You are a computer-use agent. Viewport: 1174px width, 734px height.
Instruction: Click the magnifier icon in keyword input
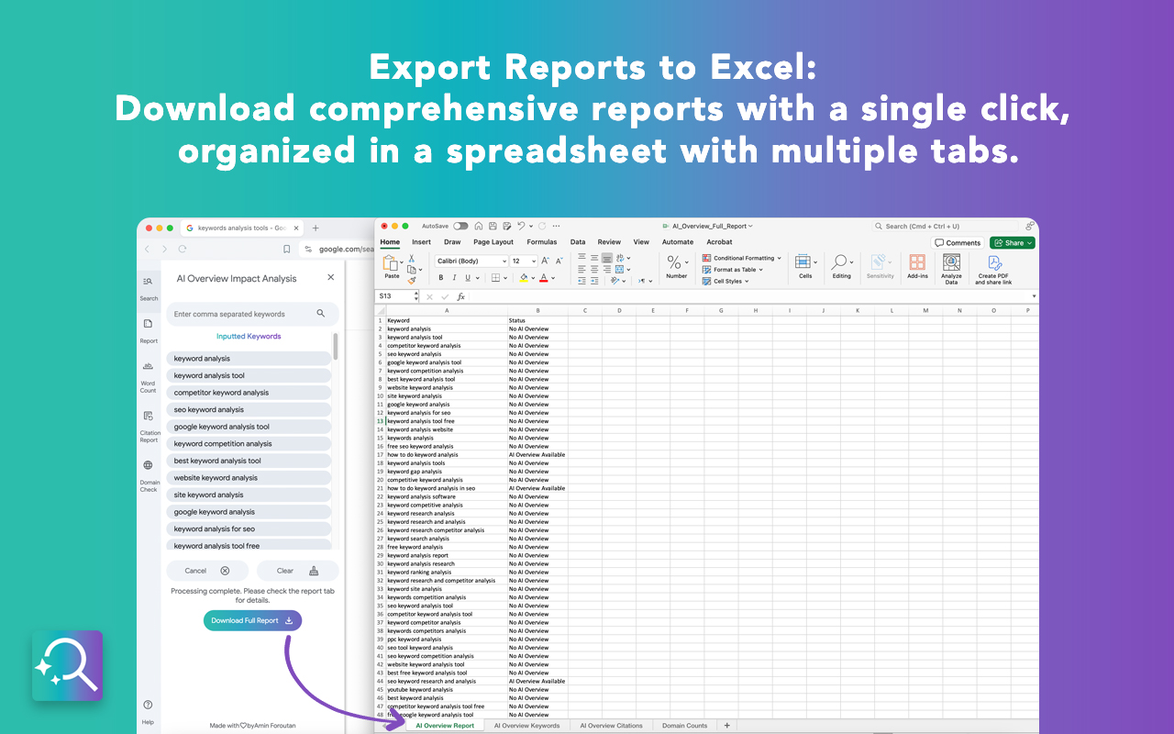click(x=321, y=314)
